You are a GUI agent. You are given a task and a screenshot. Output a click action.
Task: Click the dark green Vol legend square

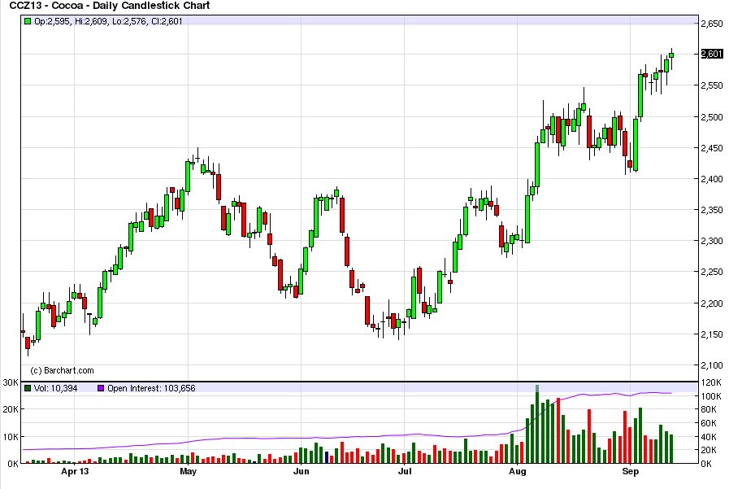click(x=28, y=388)
